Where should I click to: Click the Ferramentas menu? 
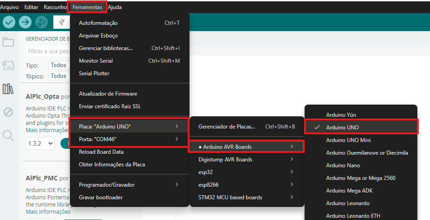(87, 7)
